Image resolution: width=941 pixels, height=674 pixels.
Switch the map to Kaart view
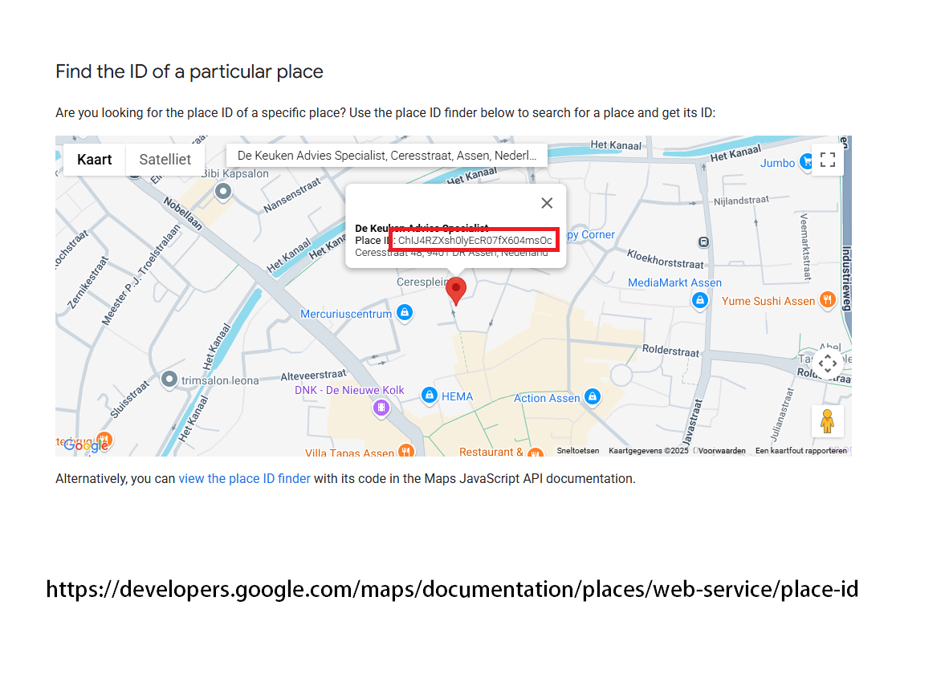click(94, 160)
